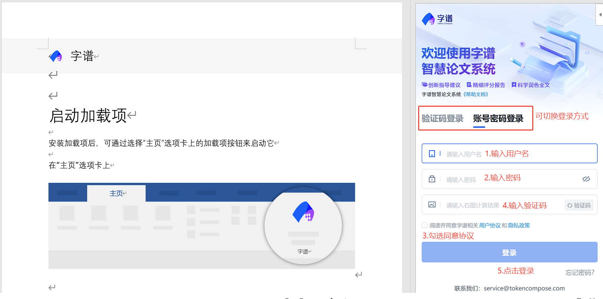This screenshot has height=299, width=603.
Task: Select the 账号密码登录 tab
Action: pos(498,118)
